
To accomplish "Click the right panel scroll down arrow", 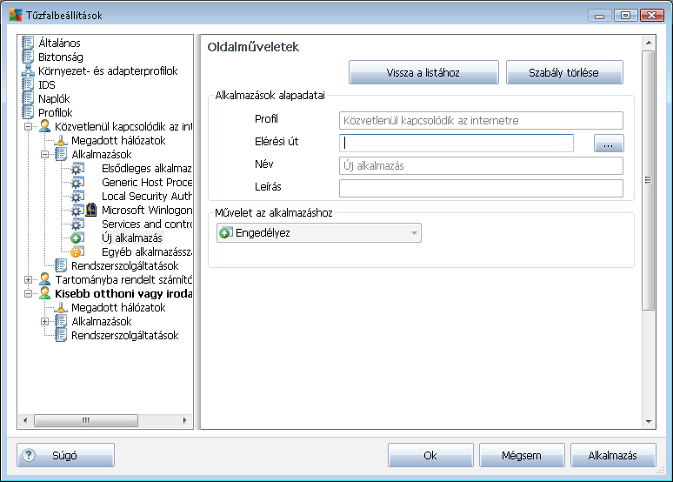I will (649, 422).
